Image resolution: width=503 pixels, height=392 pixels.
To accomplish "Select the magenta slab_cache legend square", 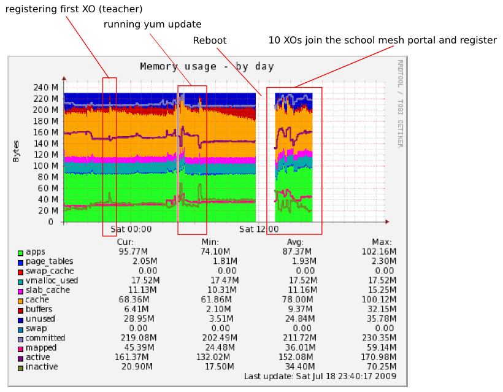I will click(x=20, y=290).
